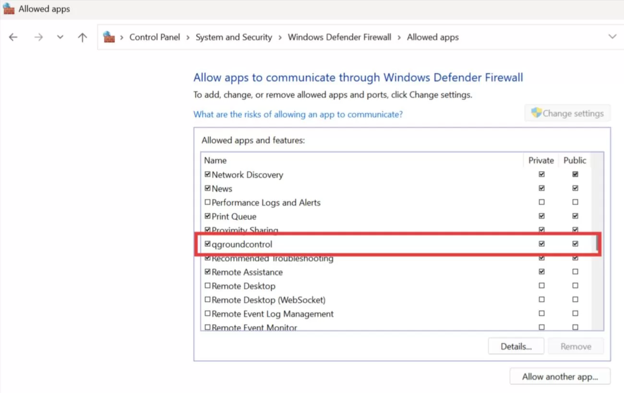This screenshot has width=624, height=393.
Task: Select the Allowed apps breadcrumb
Action: click(433, 37)
